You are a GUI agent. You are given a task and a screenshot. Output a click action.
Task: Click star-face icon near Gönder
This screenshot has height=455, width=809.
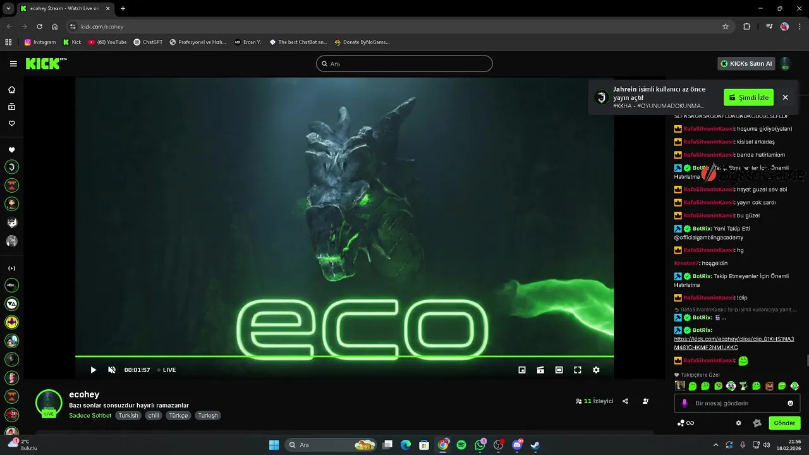pos(757,423)
